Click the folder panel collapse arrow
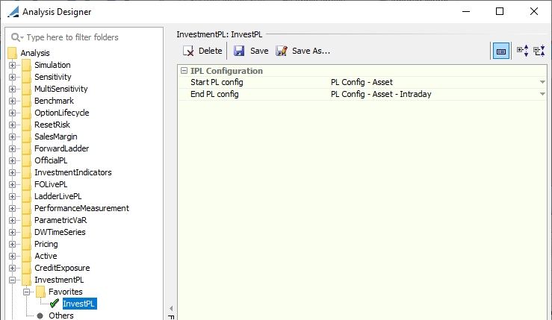This screenshot has width=552, height=320. tap(171, 309)
